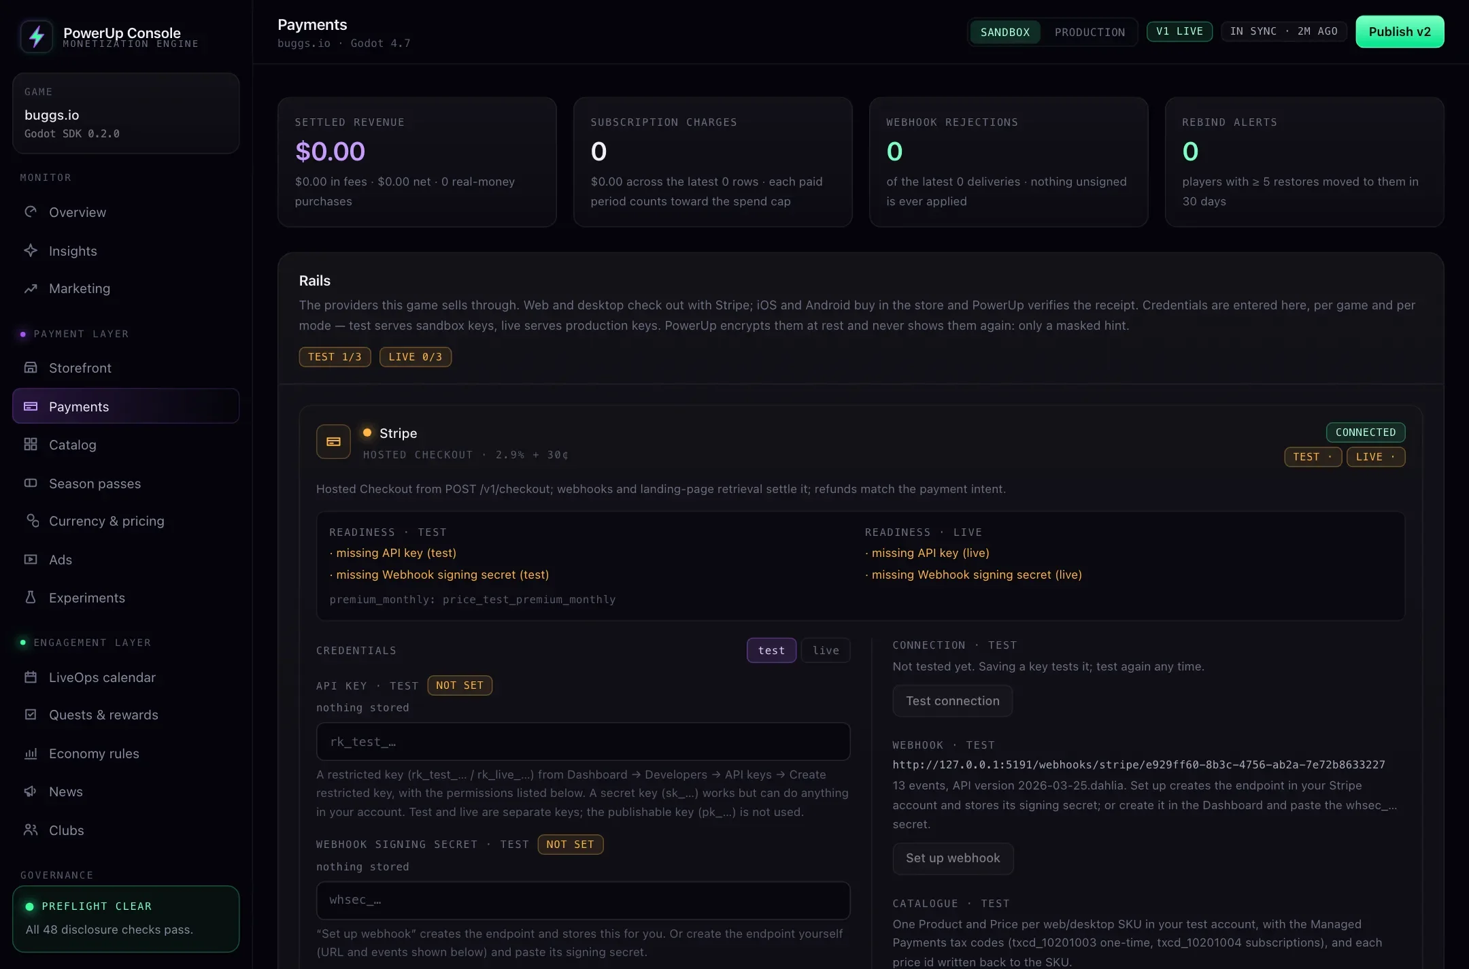Click the Marketing trend-line icon
The width and height of the screenshot is (1469, 969).
[31, 288]
